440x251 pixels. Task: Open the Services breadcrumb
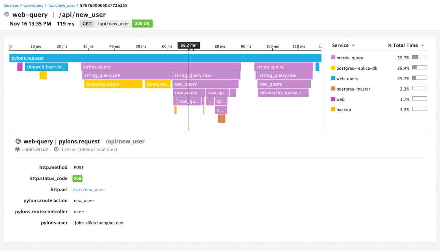[x=11, y=5]
